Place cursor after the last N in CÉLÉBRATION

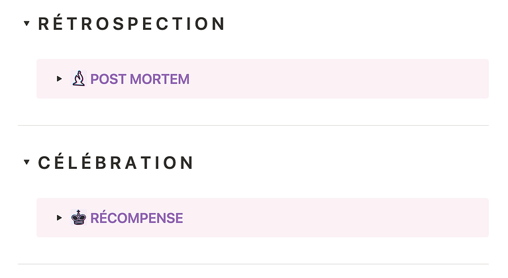coord(193,162)
